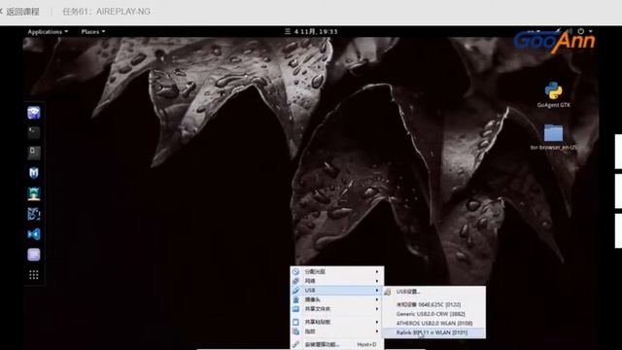This screenshot has height=350, width=622.
Task: Expand the 拖放 submenu arrow
Action: point(377,332)
